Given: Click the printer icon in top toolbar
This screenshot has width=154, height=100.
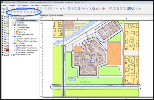Looking at the screenshot, I should pyautogui.click(x=136, y=9).
